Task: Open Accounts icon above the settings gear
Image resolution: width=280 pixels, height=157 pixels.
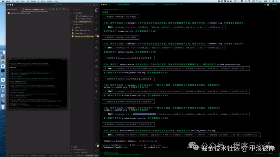Action: (97, 145)
